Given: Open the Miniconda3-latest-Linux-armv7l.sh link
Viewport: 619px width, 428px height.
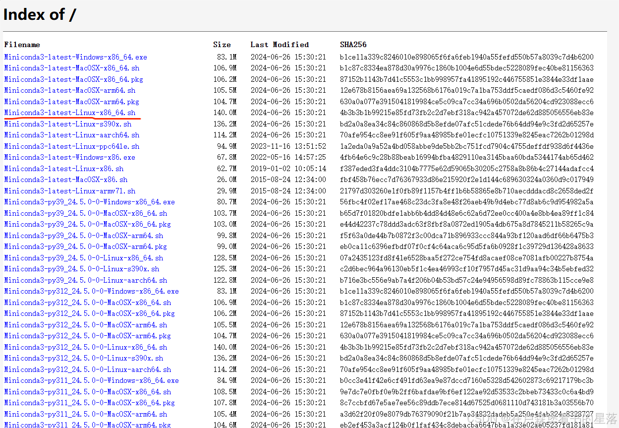Looking at the screenshot, I should (70, 191).
